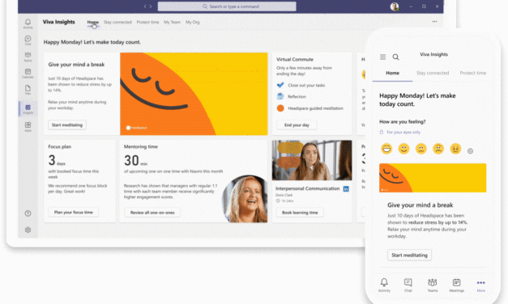The height and width of the screenshot is (304, 508).
Task: Click Book learning time button
Action: [300, 213]
